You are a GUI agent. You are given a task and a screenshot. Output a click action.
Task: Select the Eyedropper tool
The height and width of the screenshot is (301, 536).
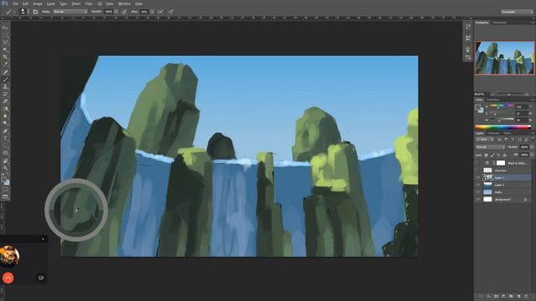tap(5, 64)
